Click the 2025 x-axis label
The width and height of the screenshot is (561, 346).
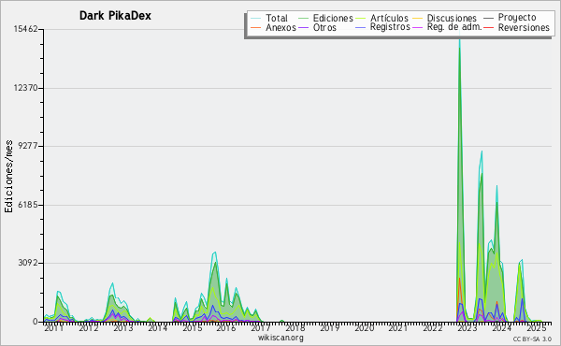pyautogui.click(x=536, y=327)
